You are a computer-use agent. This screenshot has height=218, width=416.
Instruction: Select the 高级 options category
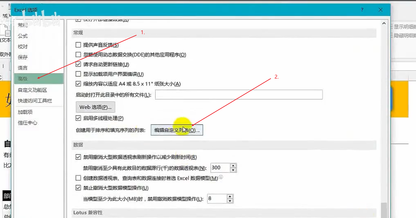(x=39, y=79)
